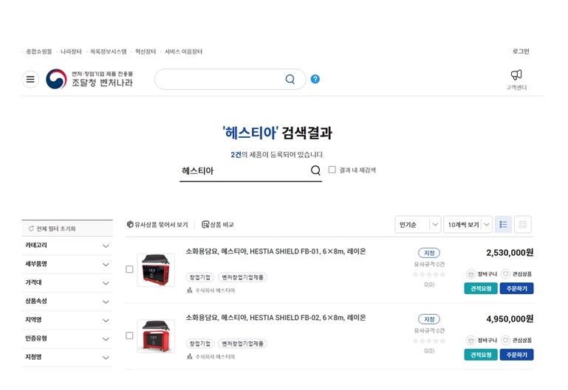Click the 조달청 벤처나라 logo
The width and height of the screenshot is (568, 390).
89,79
